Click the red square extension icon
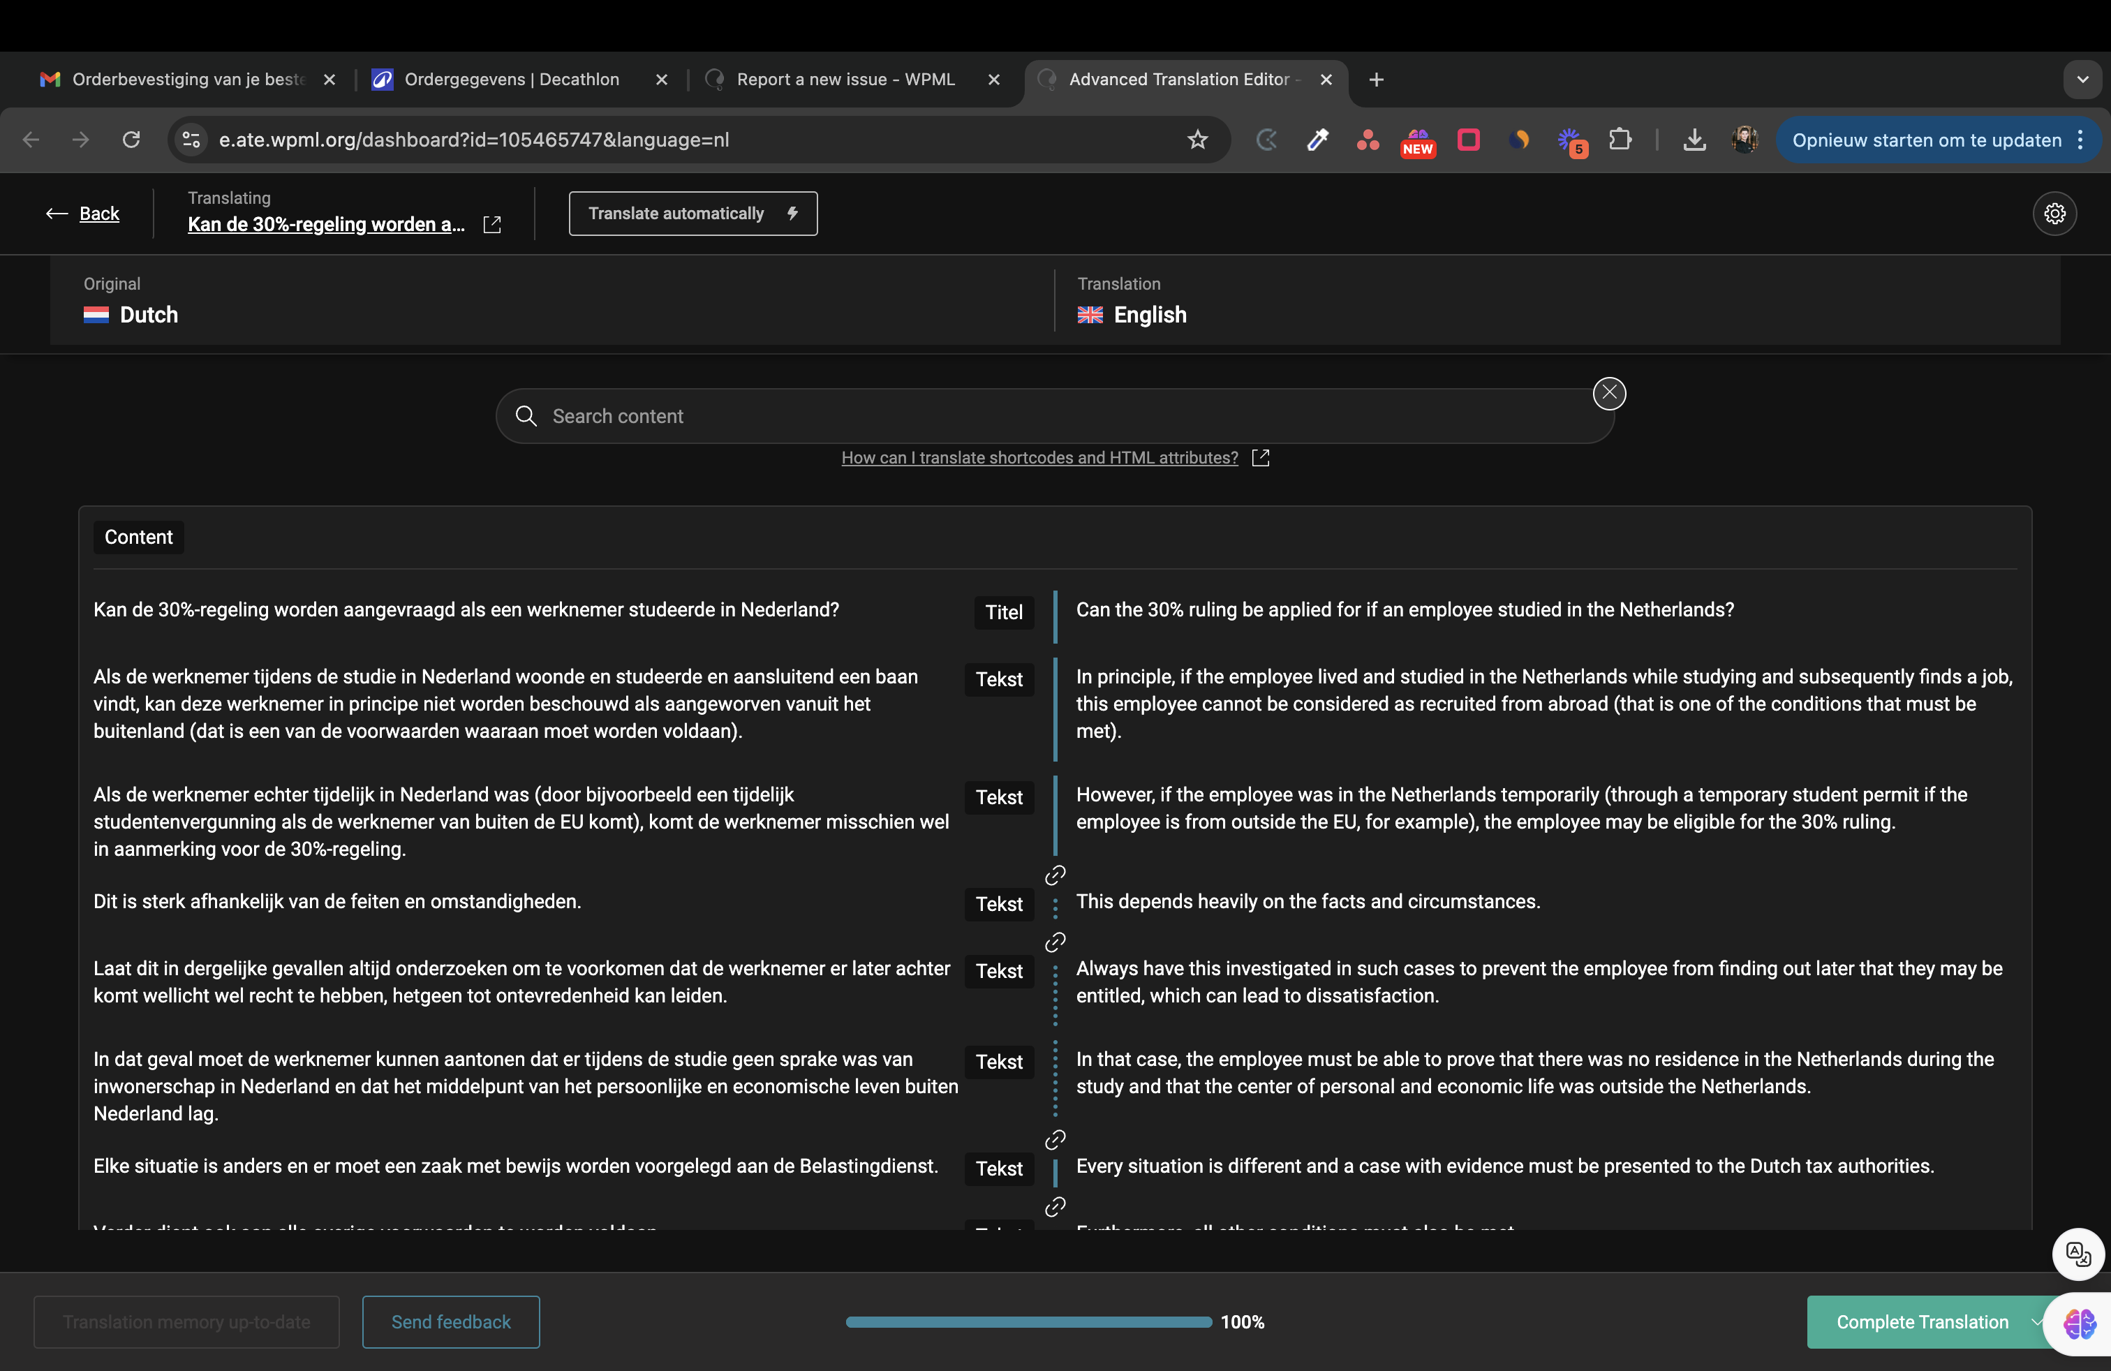 point(1468,139)
